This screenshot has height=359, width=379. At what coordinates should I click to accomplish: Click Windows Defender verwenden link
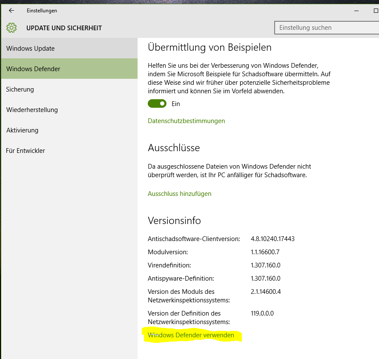(x=191, y=335)
